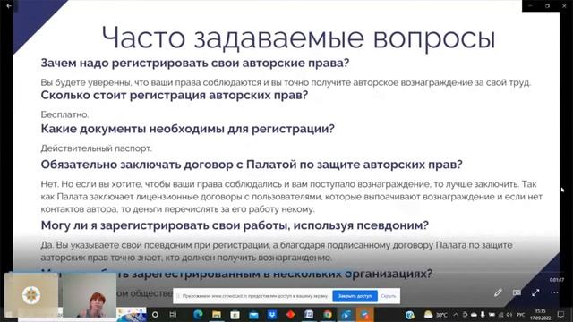The image size is (573, 322).
Task: Click the blue Закрыть доступ button
Action: pos(355,296)
